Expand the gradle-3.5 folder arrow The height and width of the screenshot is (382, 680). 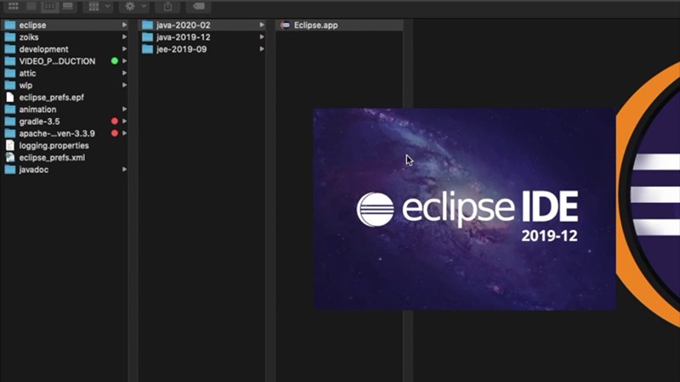(124, 121)
